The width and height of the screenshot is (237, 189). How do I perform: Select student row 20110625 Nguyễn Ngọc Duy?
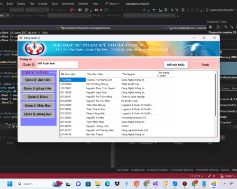[x=117, y=93]
